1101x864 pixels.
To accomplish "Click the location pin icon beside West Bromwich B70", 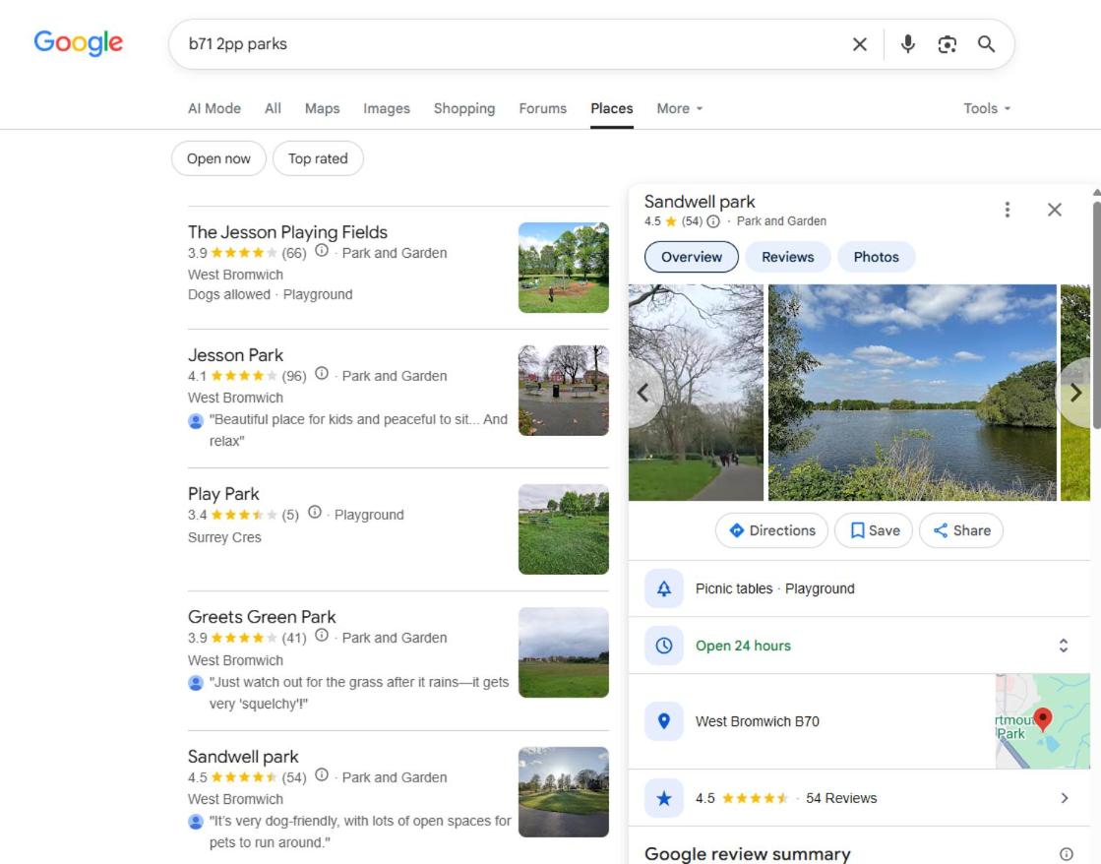I will tap(663, 721).
